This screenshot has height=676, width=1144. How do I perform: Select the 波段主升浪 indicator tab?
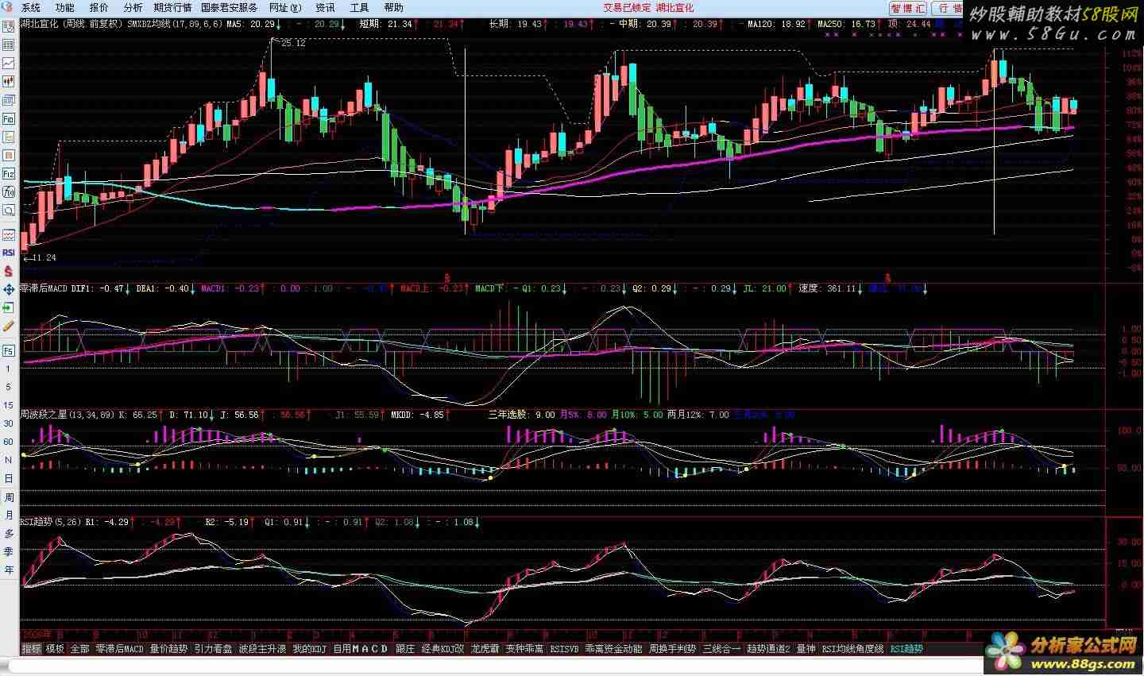click(262, 649)
